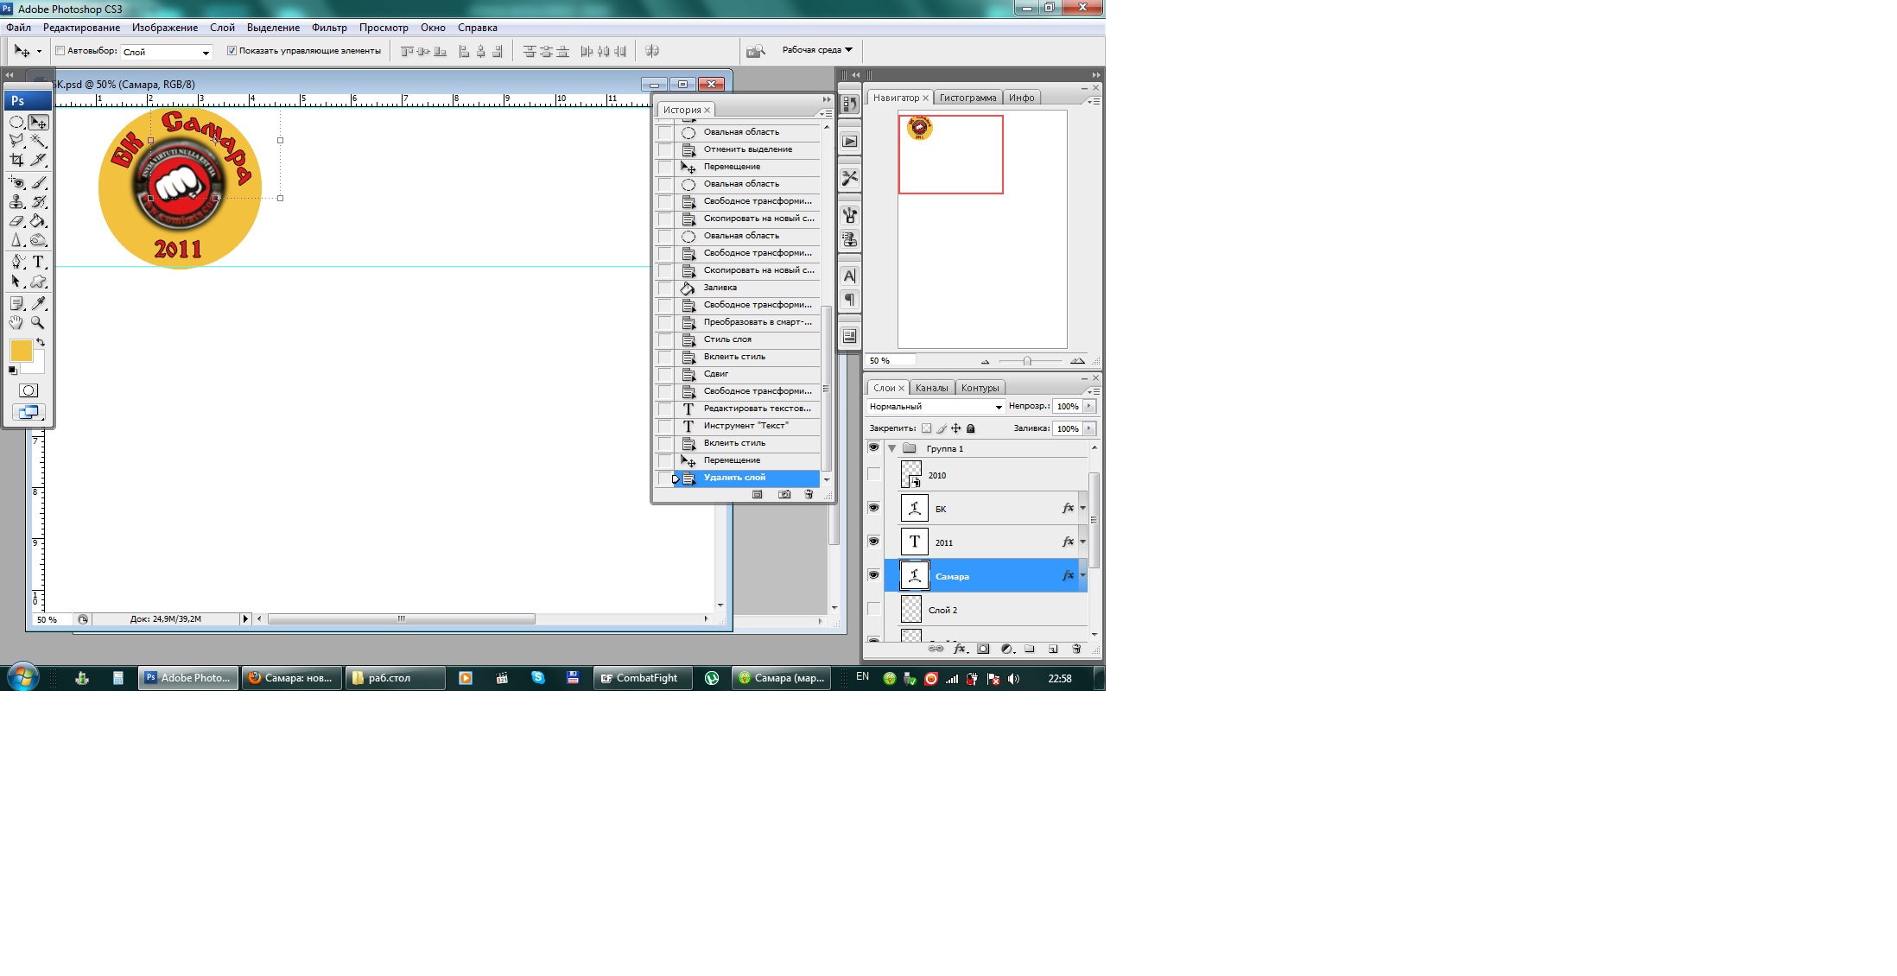Switch to the Каналы tab
1897x976 pixels.
point(931,388)
